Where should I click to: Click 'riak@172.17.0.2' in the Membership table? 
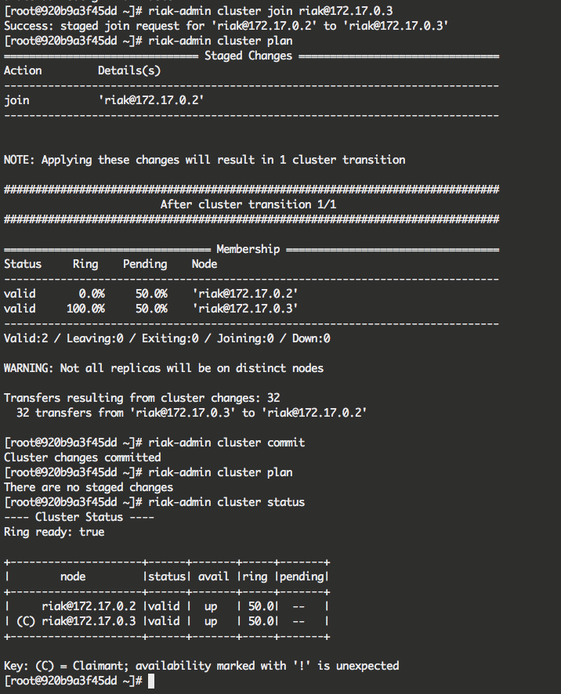point(245,294)
